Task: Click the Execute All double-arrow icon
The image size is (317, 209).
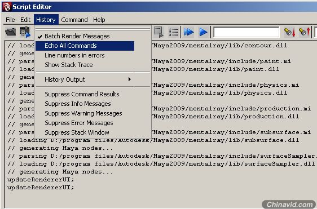Action: 188,32
